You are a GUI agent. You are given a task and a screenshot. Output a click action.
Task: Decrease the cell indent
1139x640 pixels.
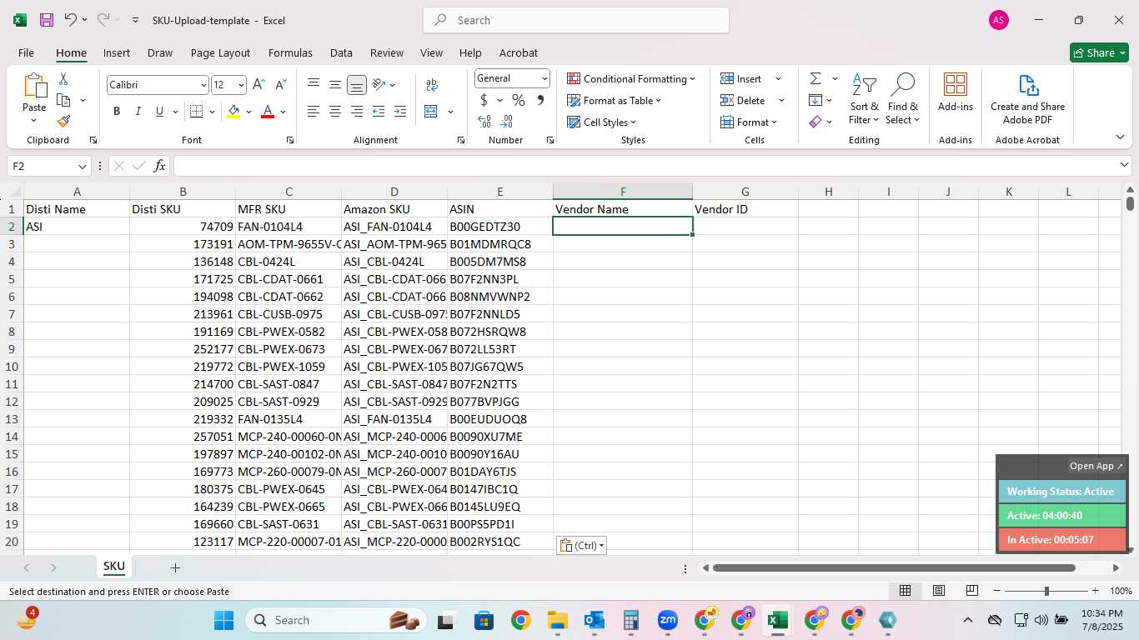click(379, 111)
